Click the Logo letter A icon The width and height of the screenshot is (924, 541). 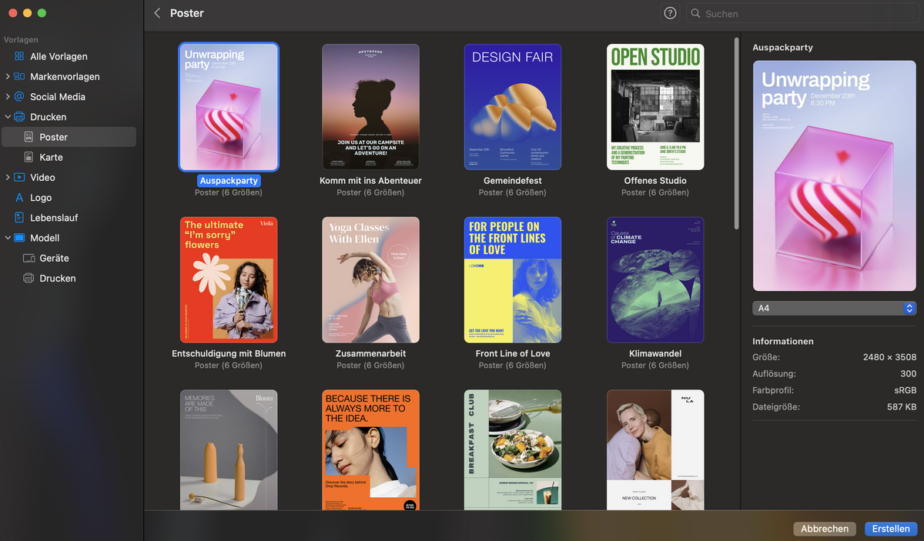pyautogui.click(x=19, y=198)
